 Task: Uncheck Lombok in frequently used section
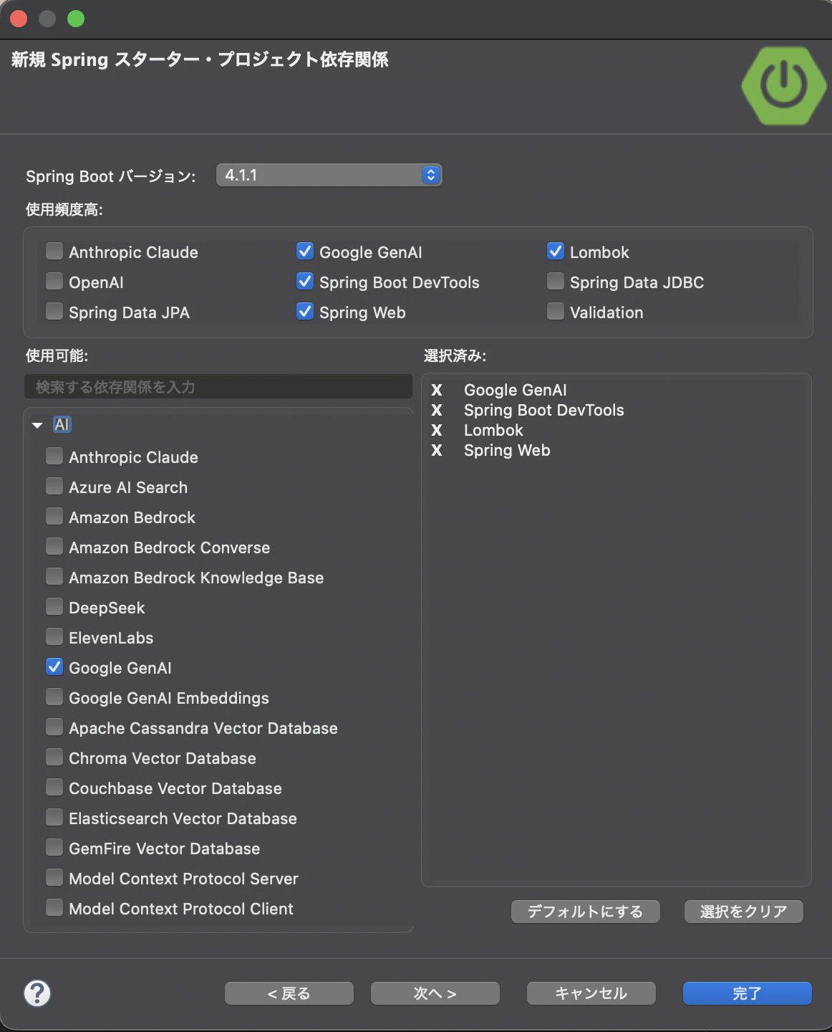[x=556, y=251]
